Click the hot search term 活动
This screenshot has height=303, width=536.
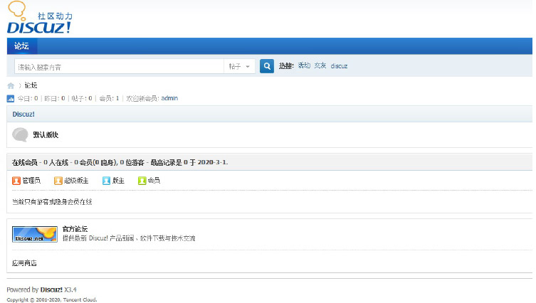(x=304, y=65)
